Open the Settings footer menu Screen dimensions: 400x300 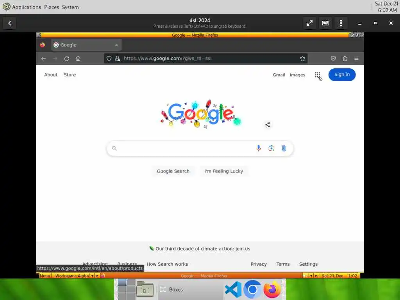pos(308,264)
